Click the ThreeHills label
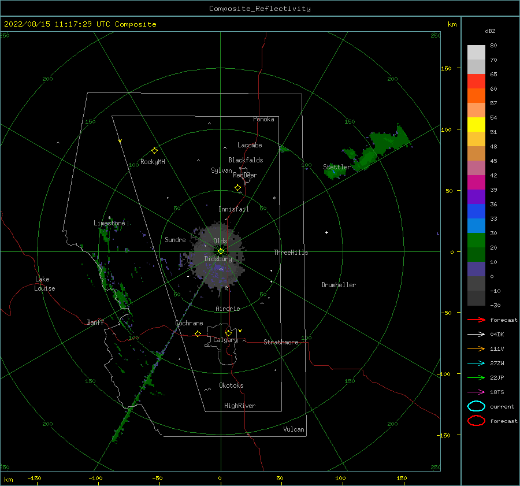520x486 pixels. [291, 253]
